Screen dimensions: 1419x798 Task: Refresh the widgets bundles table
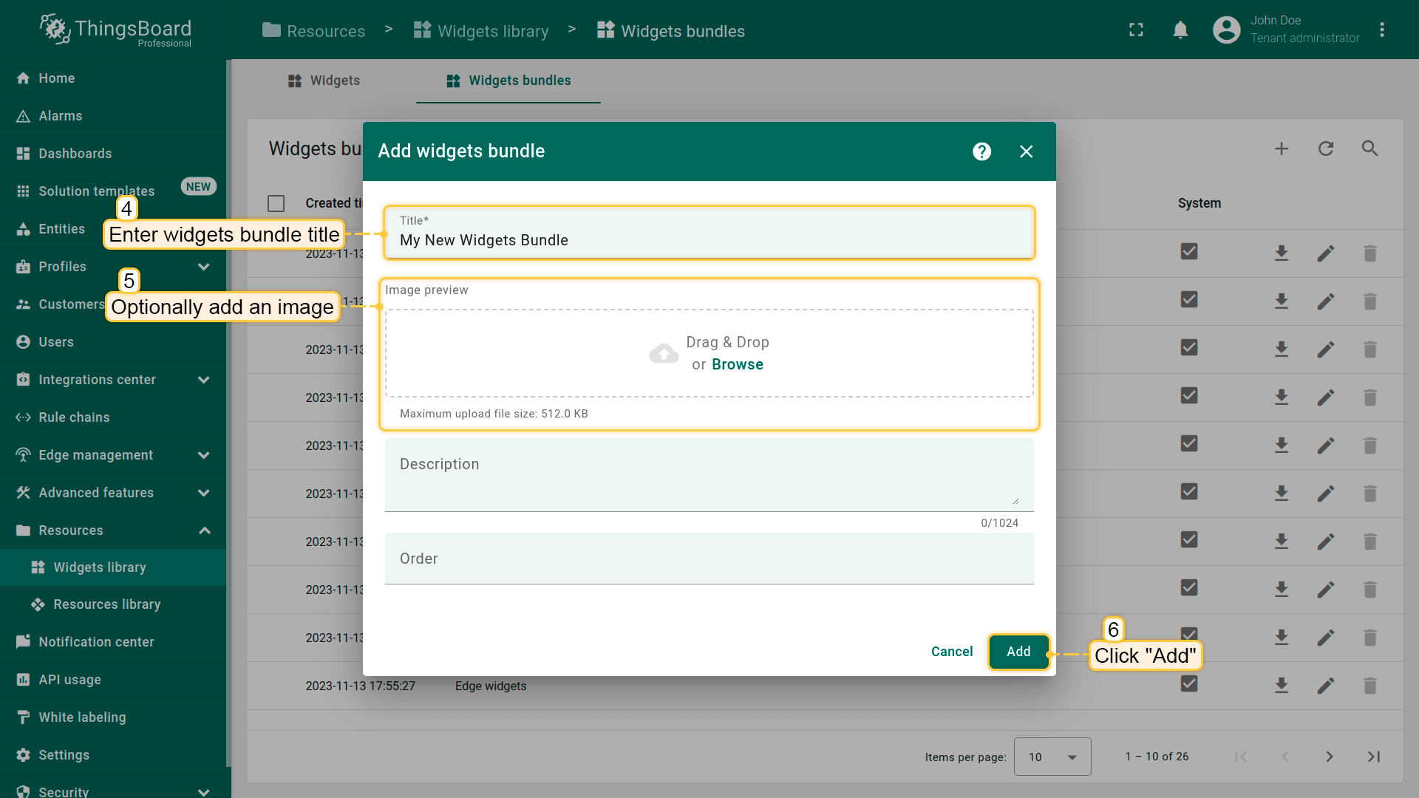[x=1326, y=149]
